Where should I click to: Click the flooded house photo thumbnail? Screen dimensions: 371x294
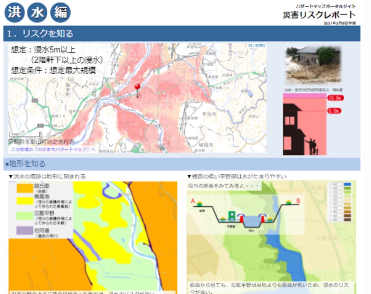(313, 65)
